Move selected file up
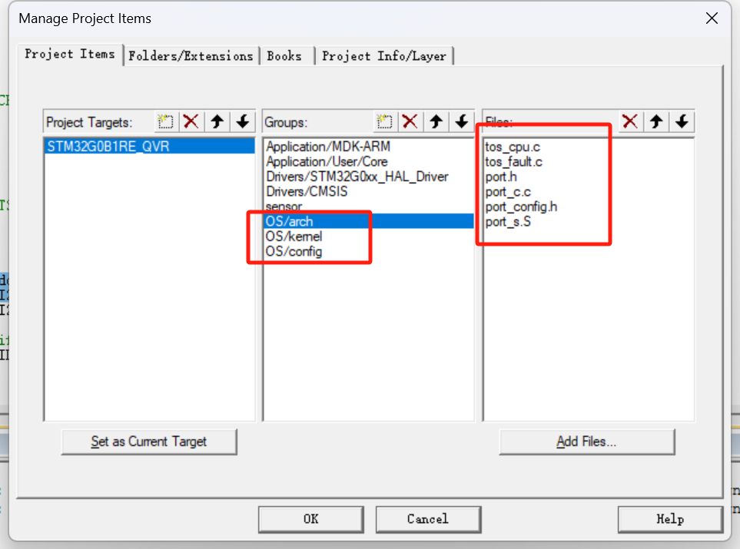 click(656, 121)
